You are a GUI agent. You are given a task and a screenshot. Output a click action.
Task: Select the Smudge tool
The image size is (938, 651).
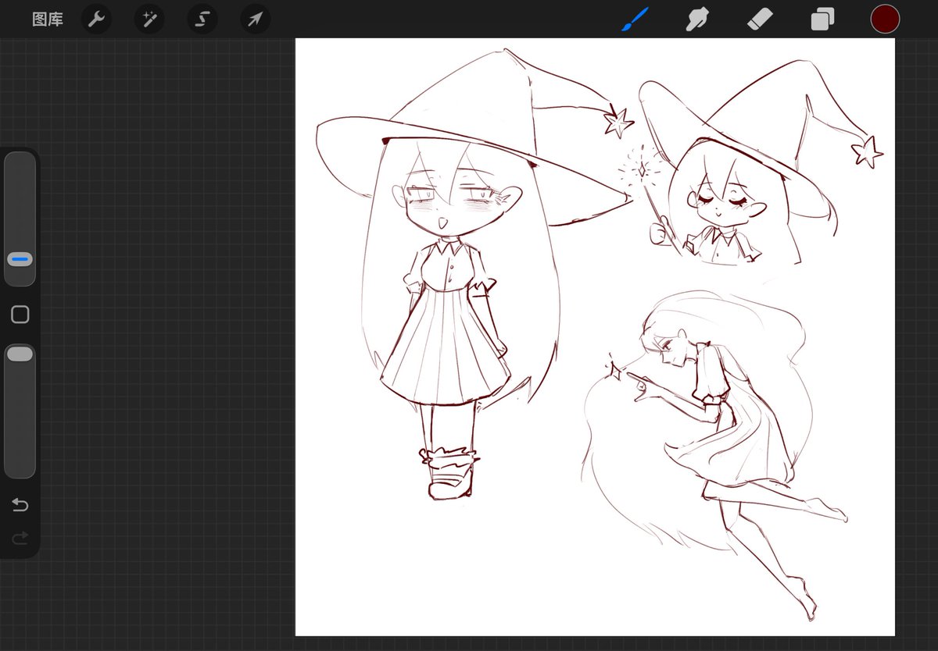pyautogui.click(x=696, y=19)
